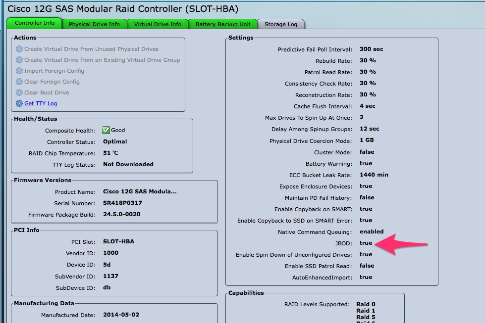Screen dimensions: 485x323
Task: Click the Rebuild Rate value 30 %
Action: (368, 60)
